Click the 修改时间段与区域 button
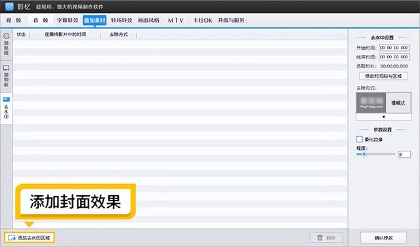The height and width of the screenshot is (247, 420). tap(383, 76)
